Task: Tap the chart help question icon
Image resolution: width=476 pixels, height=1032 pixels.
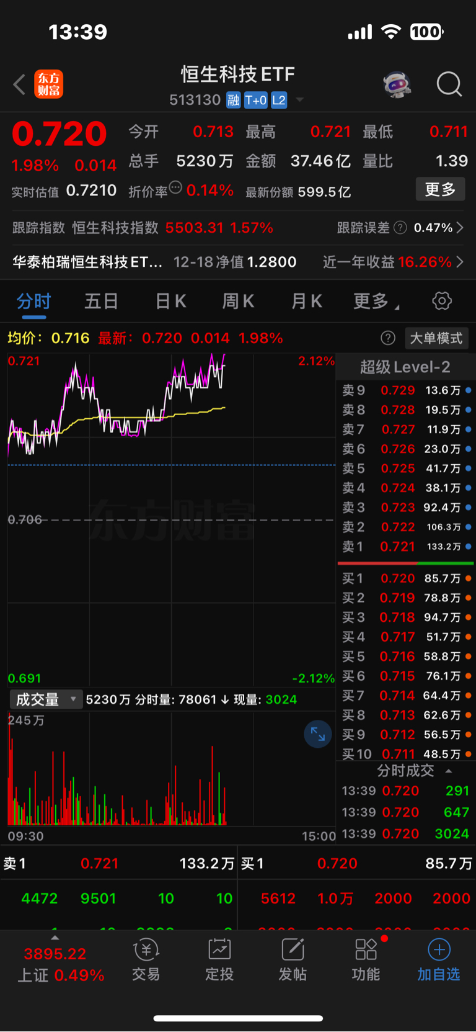Action: point(388,338)
